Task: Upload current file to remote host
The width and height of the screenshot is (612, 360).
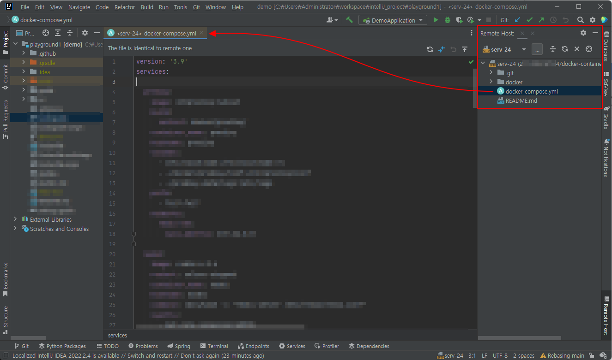Action: click(465, 49)
